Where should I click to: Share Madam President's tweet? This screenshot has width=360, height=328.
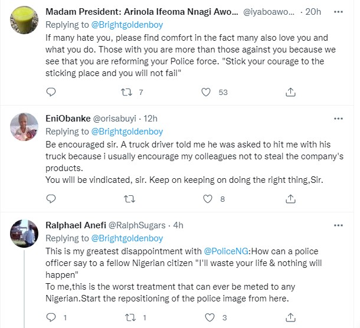point(290,92)
